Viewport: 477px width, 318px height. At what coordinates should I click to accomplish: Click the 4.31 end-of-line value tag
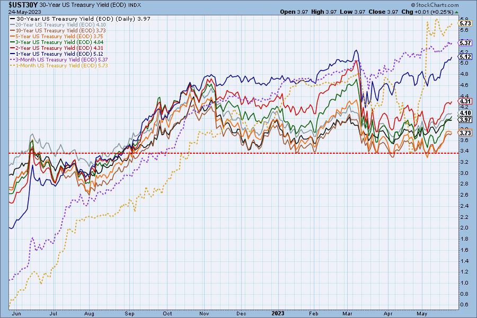tap(465, 101)
